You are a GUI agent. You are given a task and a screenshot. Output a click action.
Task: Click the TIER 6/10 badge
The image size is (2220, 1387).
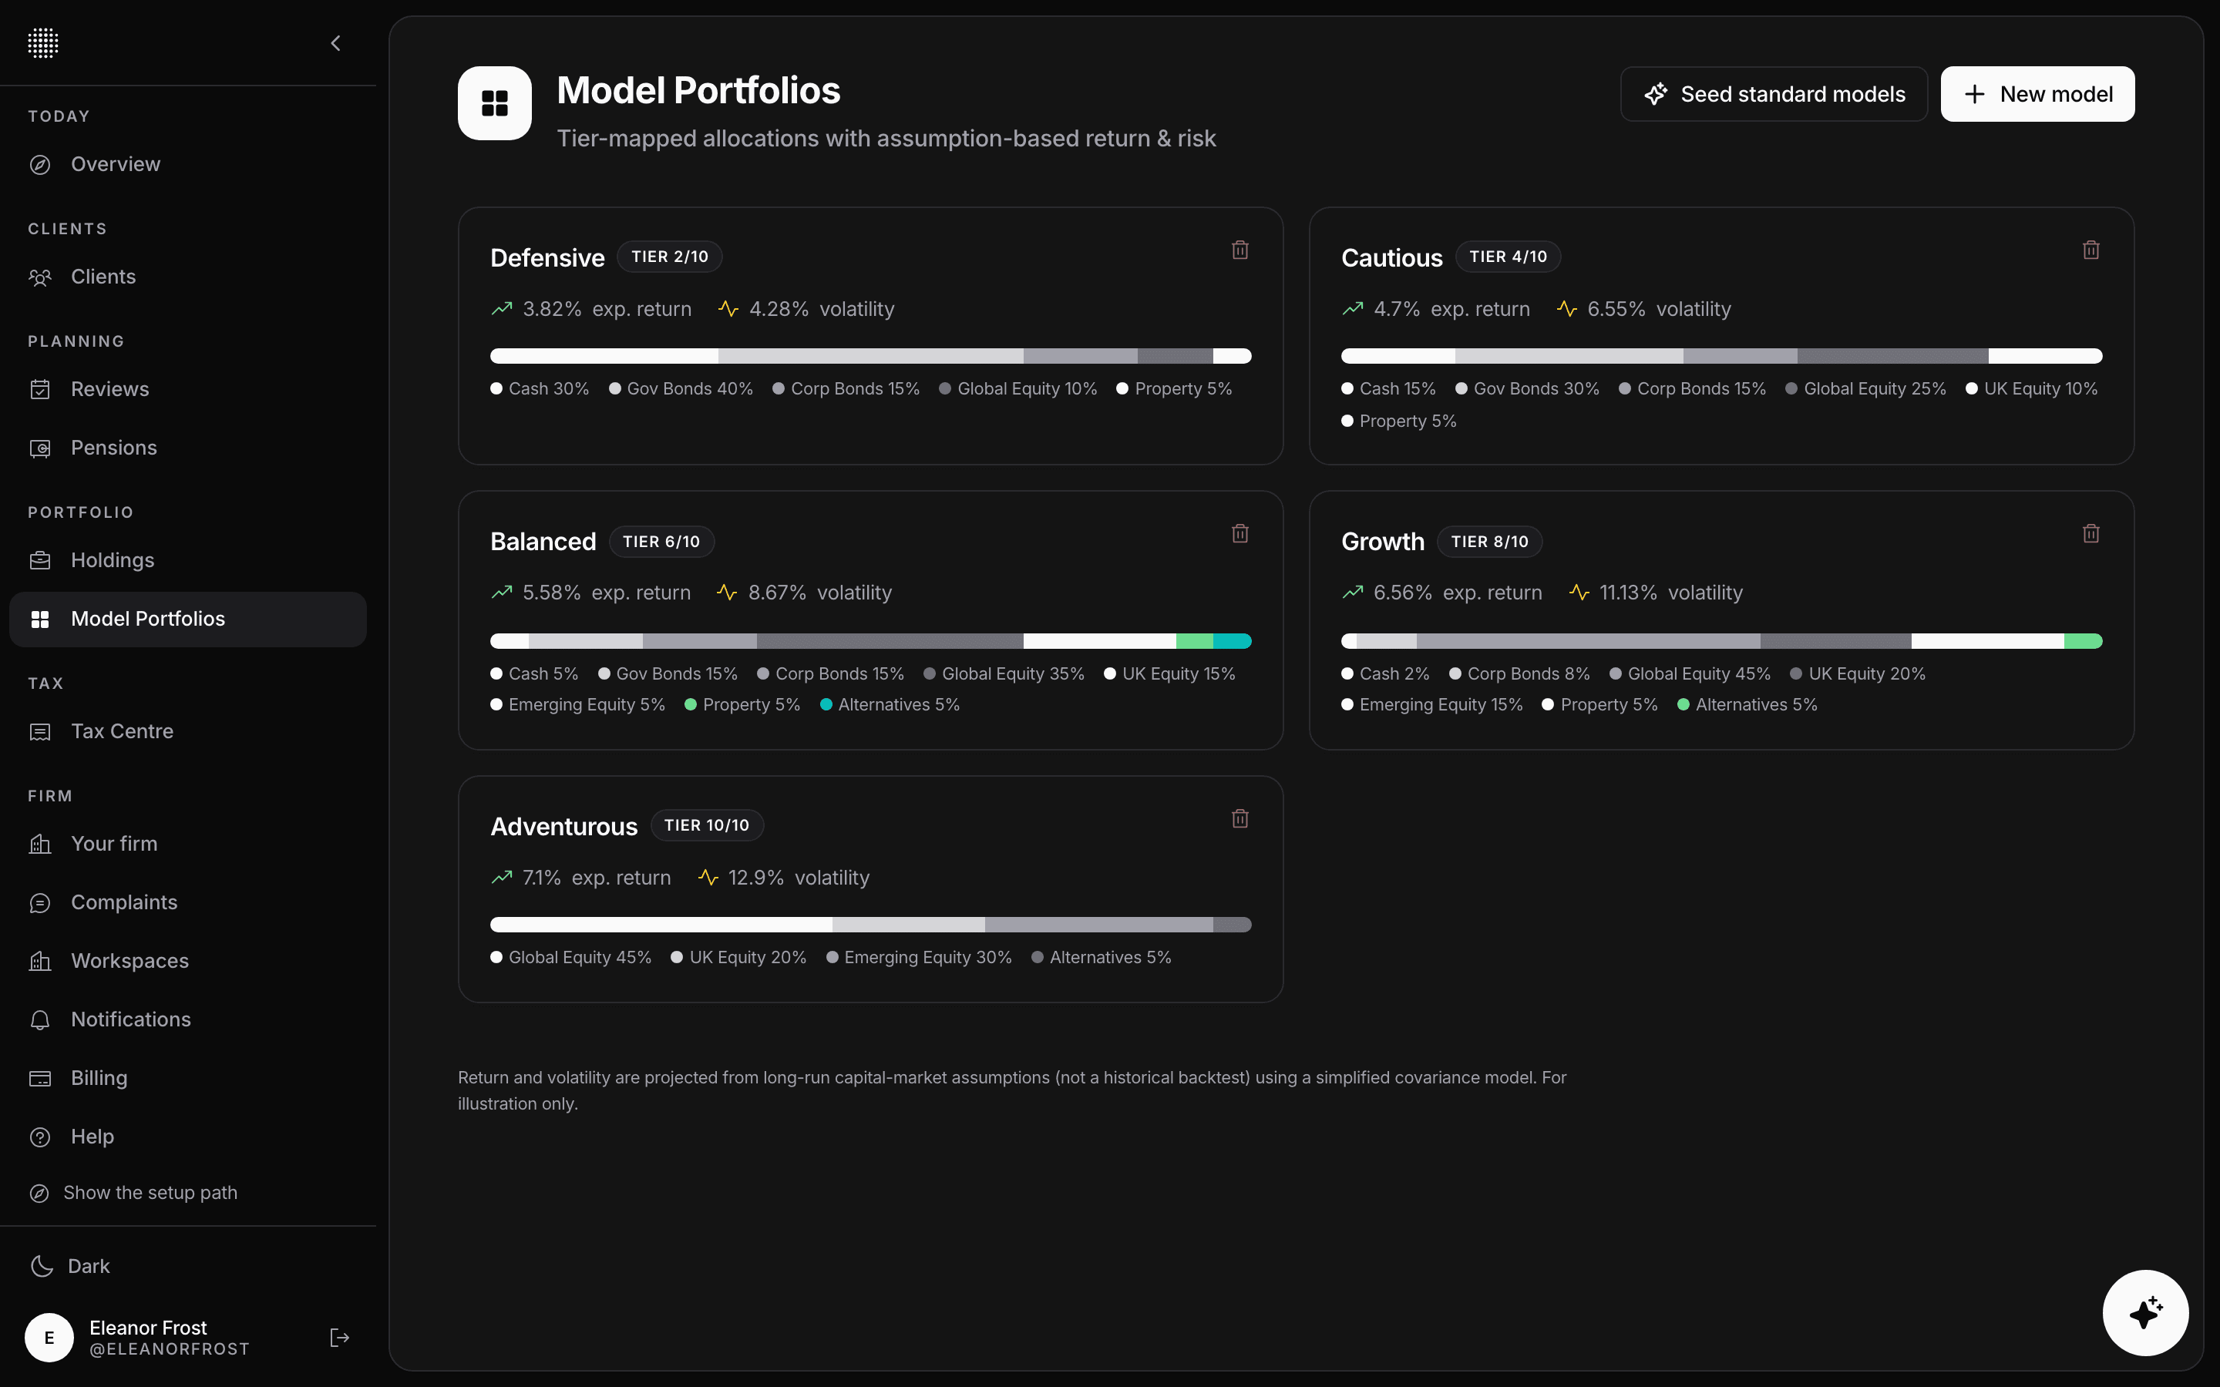[661, 541]
